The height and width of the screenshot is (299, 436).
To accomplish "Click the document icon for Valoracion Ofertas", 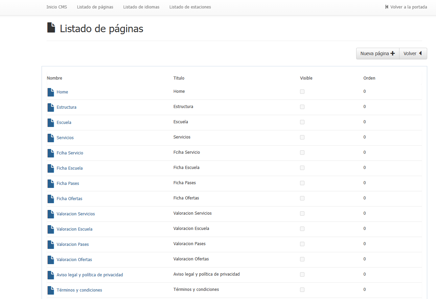I will pyautogui.click(x=51, y=260).
